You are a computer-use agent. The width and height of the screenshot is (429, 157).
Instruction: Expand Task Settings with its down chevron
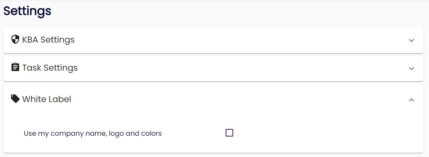pos(411,68)
